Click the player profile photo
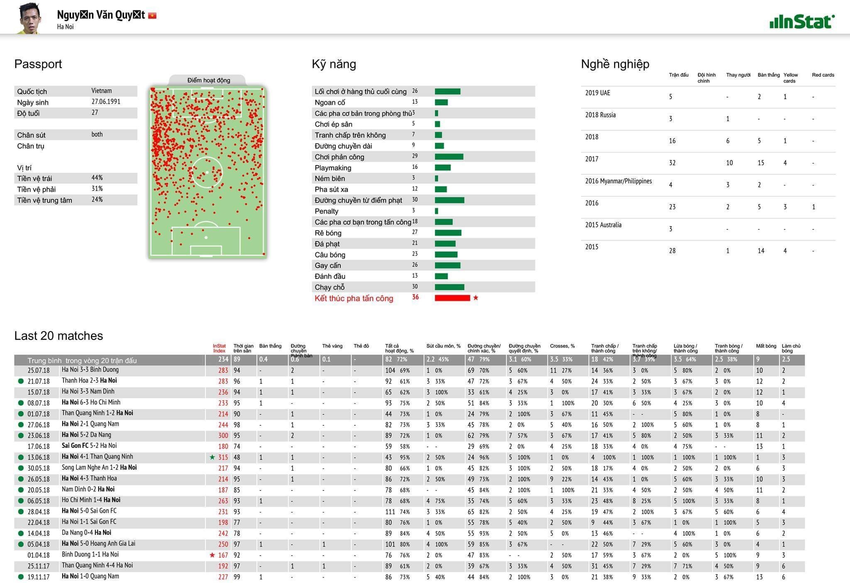Viewport: 850px width, 583px height. [x=29, y=18]
